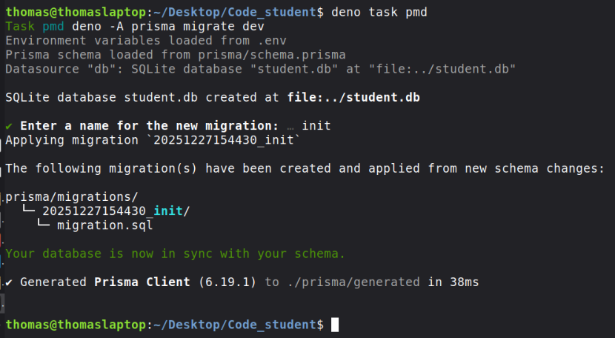Click the prisma/migrations/ directory line
Image resolution: width=615 pixels, height=338 pixels.
(72, 197)
